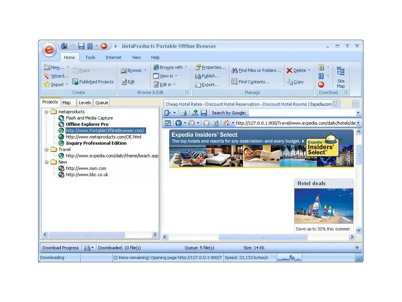Click the Import star button
402x302 pixels.
[x=54, y=85]
